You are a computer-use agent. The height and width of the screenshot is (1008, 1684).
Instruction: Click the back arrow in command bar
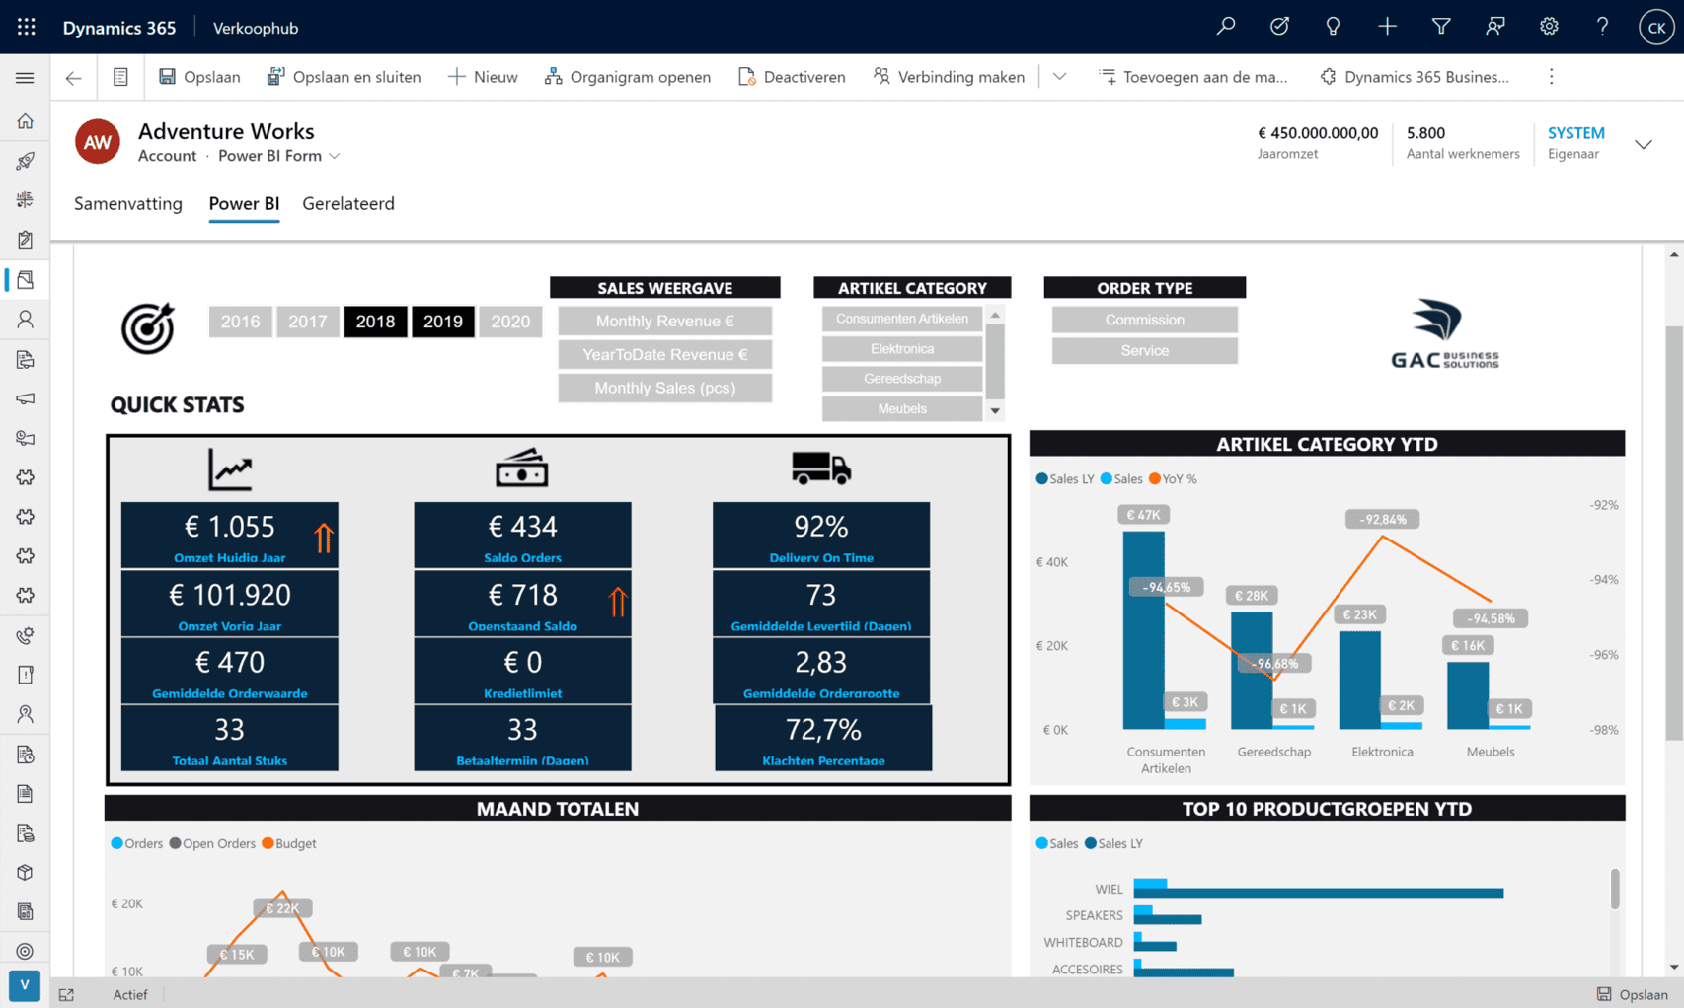73,78
